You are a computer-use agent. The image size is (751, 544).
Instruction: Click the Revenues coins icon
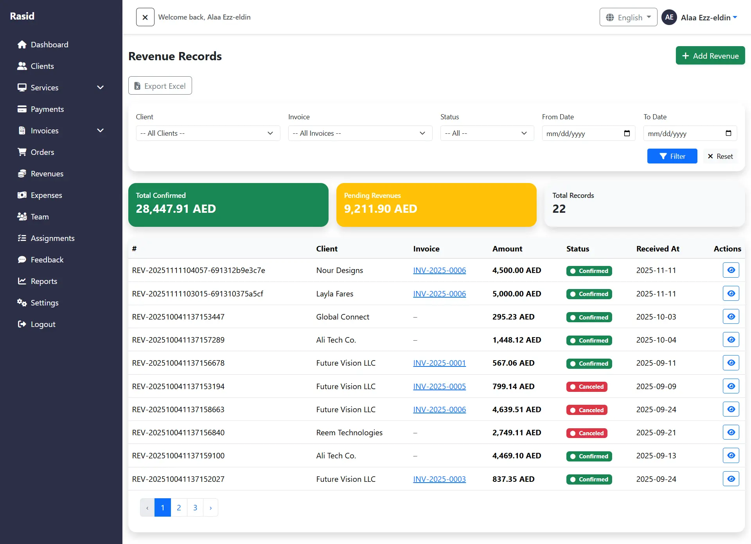tap(22, 174)
